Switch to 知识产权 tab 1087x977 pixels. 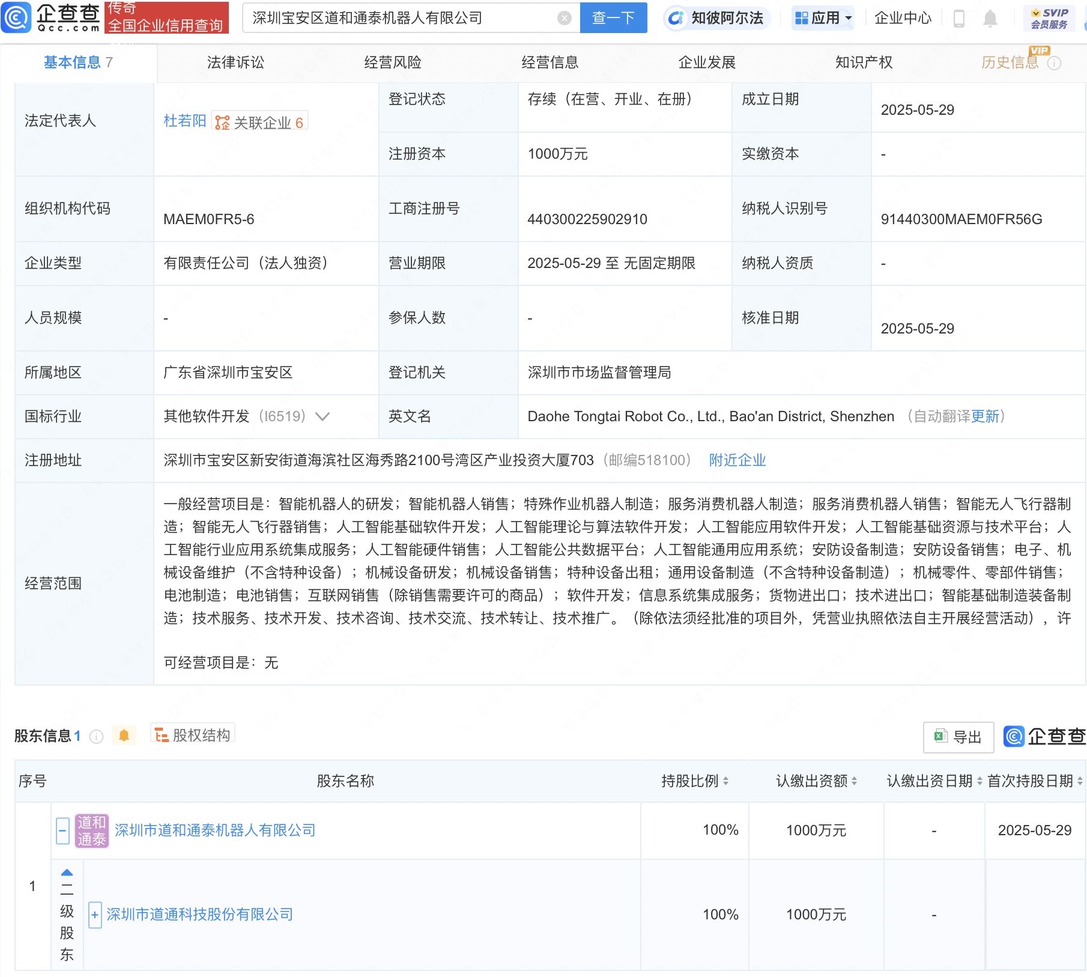[x=864, y=62]
